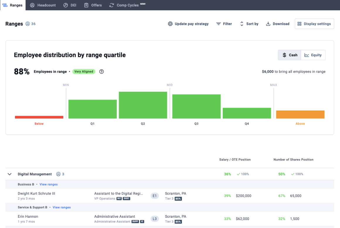340x228 pixels.
Task: Click the Filter lines icon
Action: [x=218, y=24]
